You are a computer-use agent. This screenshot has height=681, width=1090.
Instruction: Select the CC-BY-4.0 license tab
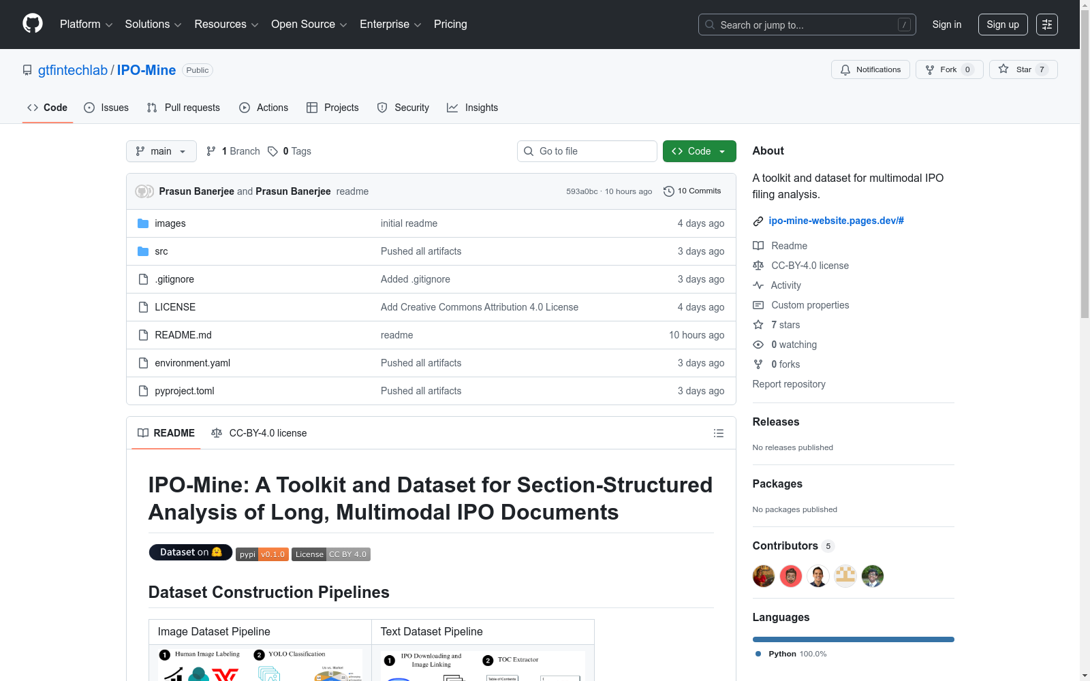pyautogui.click(x=259, y=433)
